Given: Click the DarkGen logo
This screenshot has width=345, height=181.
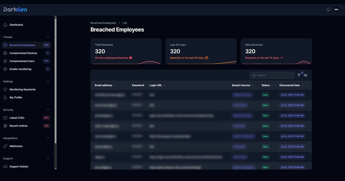Looking at the screenshot, I should tap(15, 9).
